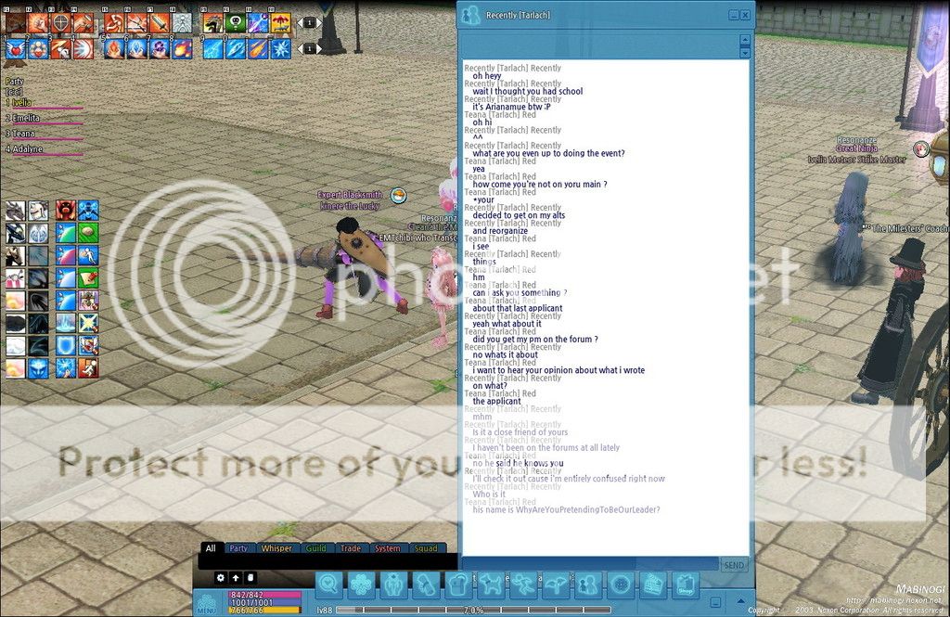Select the blue shield icon in left panel
950x617 pixels.
click(x=66, y=345)
